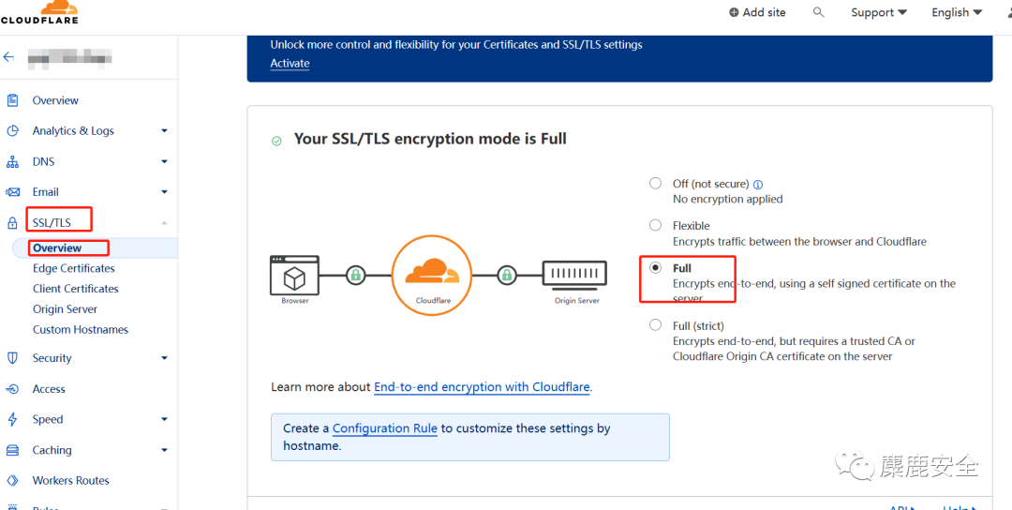
Task: Go to Workers Routes
Action: 71,480
